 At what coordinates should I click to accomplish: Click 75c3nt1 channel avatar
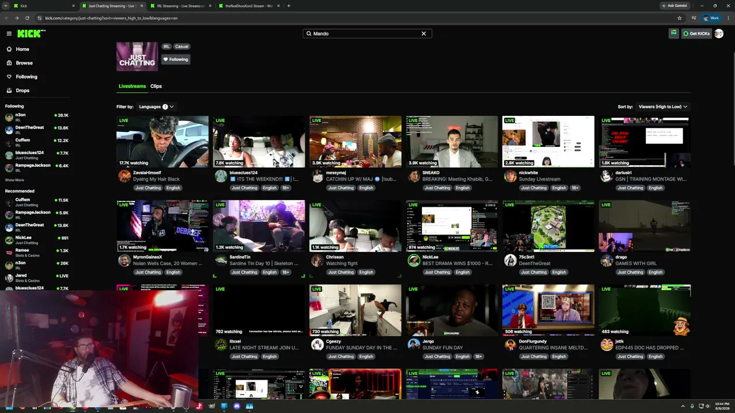click(x=510, y=260)
